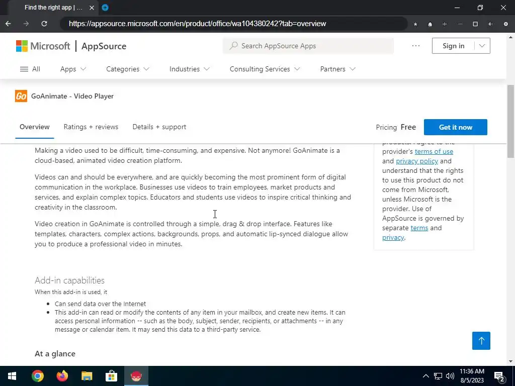515x386 pixels.
Task: Switch to Ratings + reviews tab
Action: pyautogui.click(x=91, y=127)
